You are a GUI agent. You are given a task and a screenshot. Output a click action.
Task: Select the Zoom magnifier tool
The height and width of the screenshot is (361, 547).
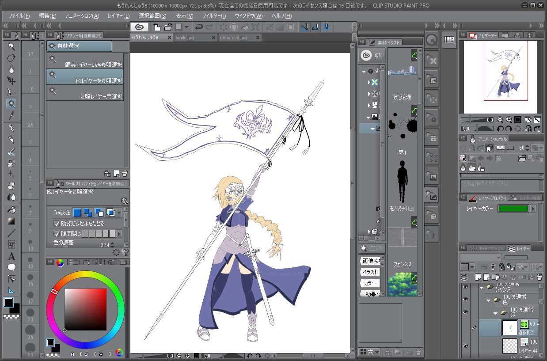point(11,46)
